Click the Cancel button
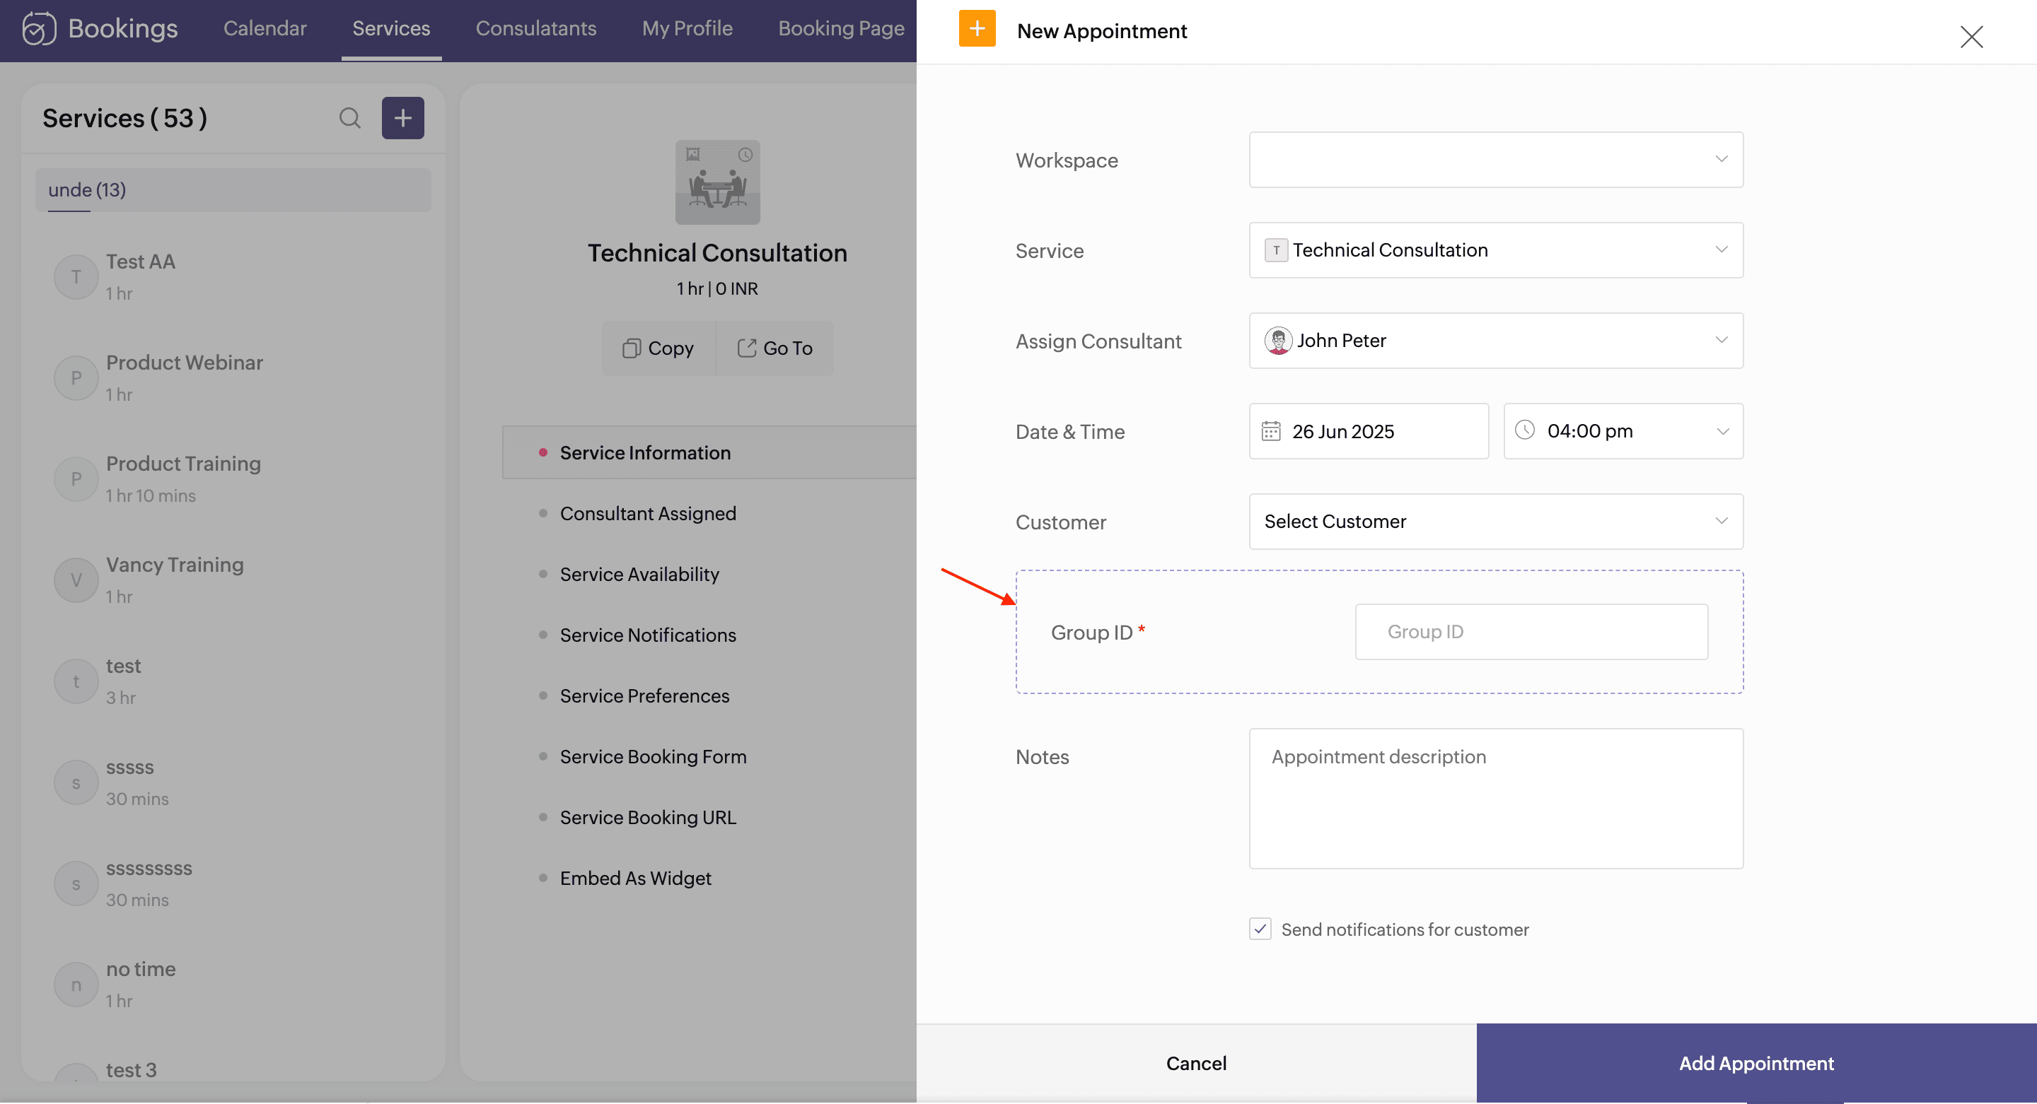The image size is (2037, 1104). [x=1195, y=1063]
